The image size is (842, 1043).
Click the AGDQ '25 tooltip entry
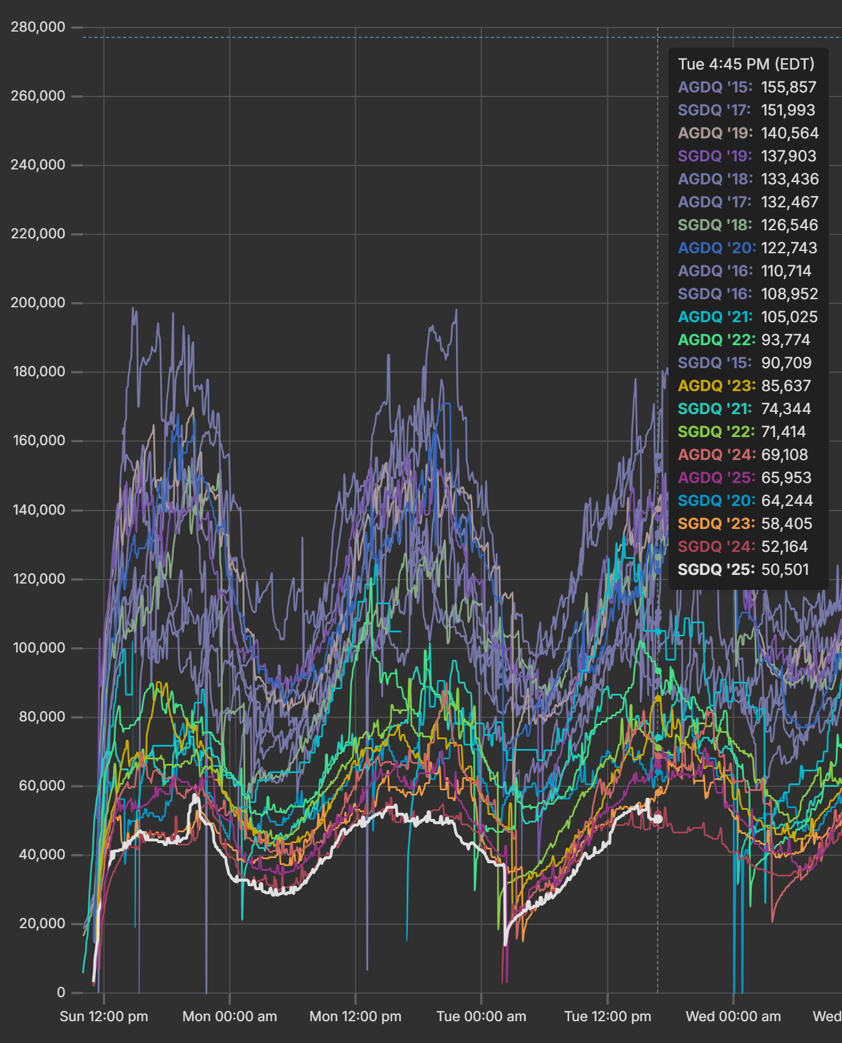[x=745, y=477]
